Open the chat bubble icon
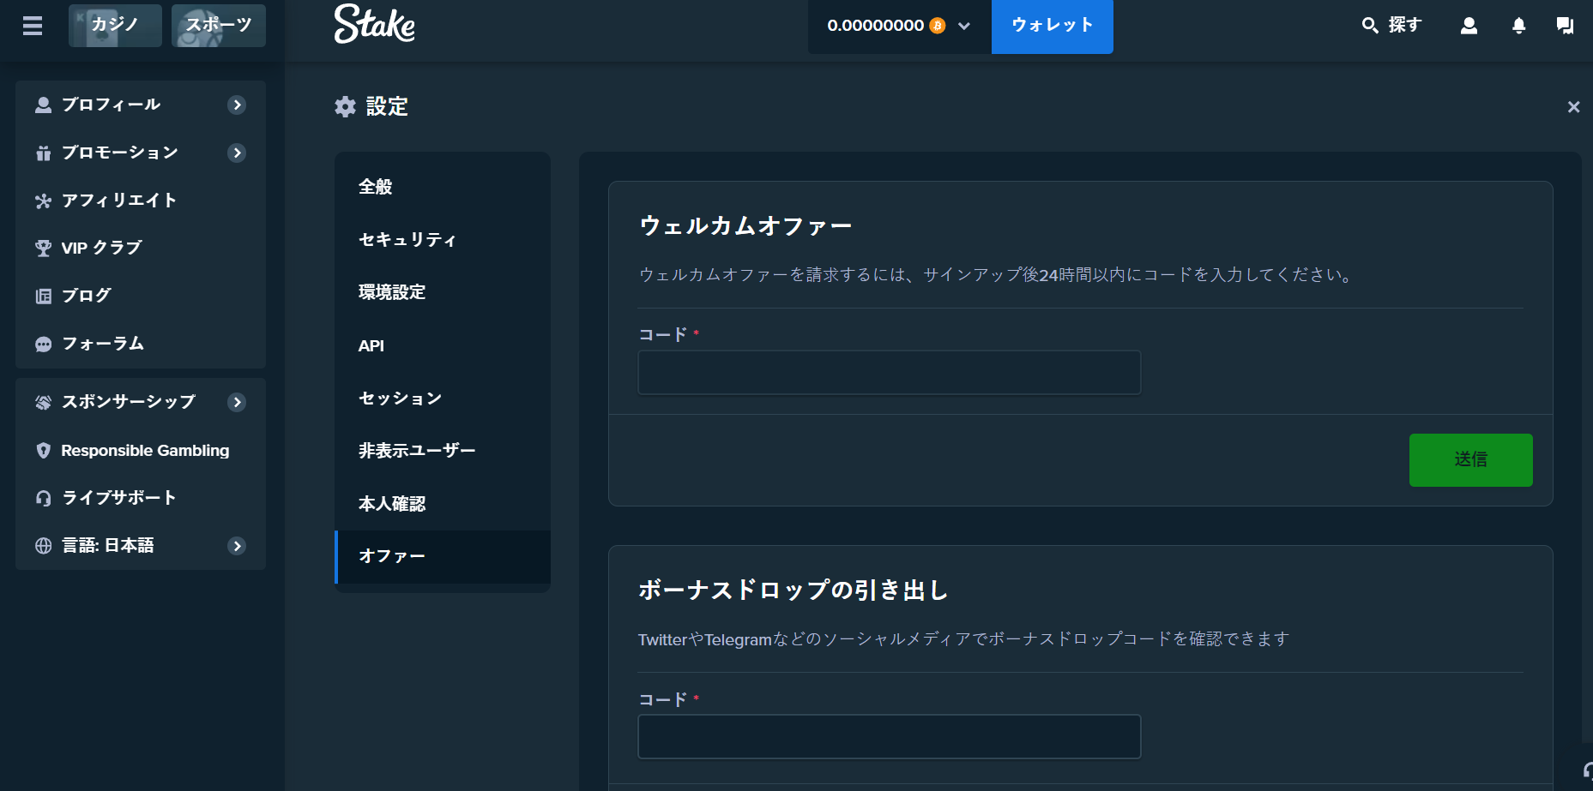 1565,26
